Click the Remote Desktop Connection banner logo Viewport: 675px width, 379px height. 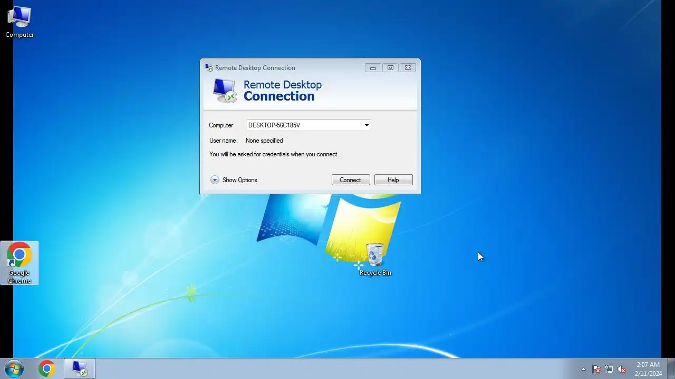(225, 91)
